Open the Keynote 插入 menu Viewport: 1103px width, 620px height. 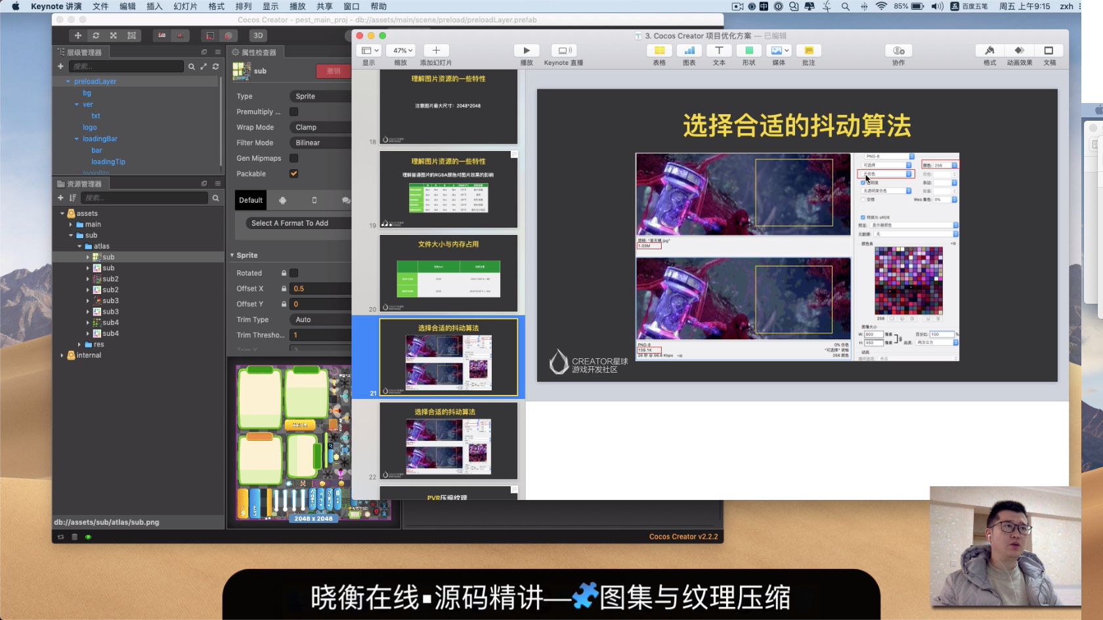(154, 7)
